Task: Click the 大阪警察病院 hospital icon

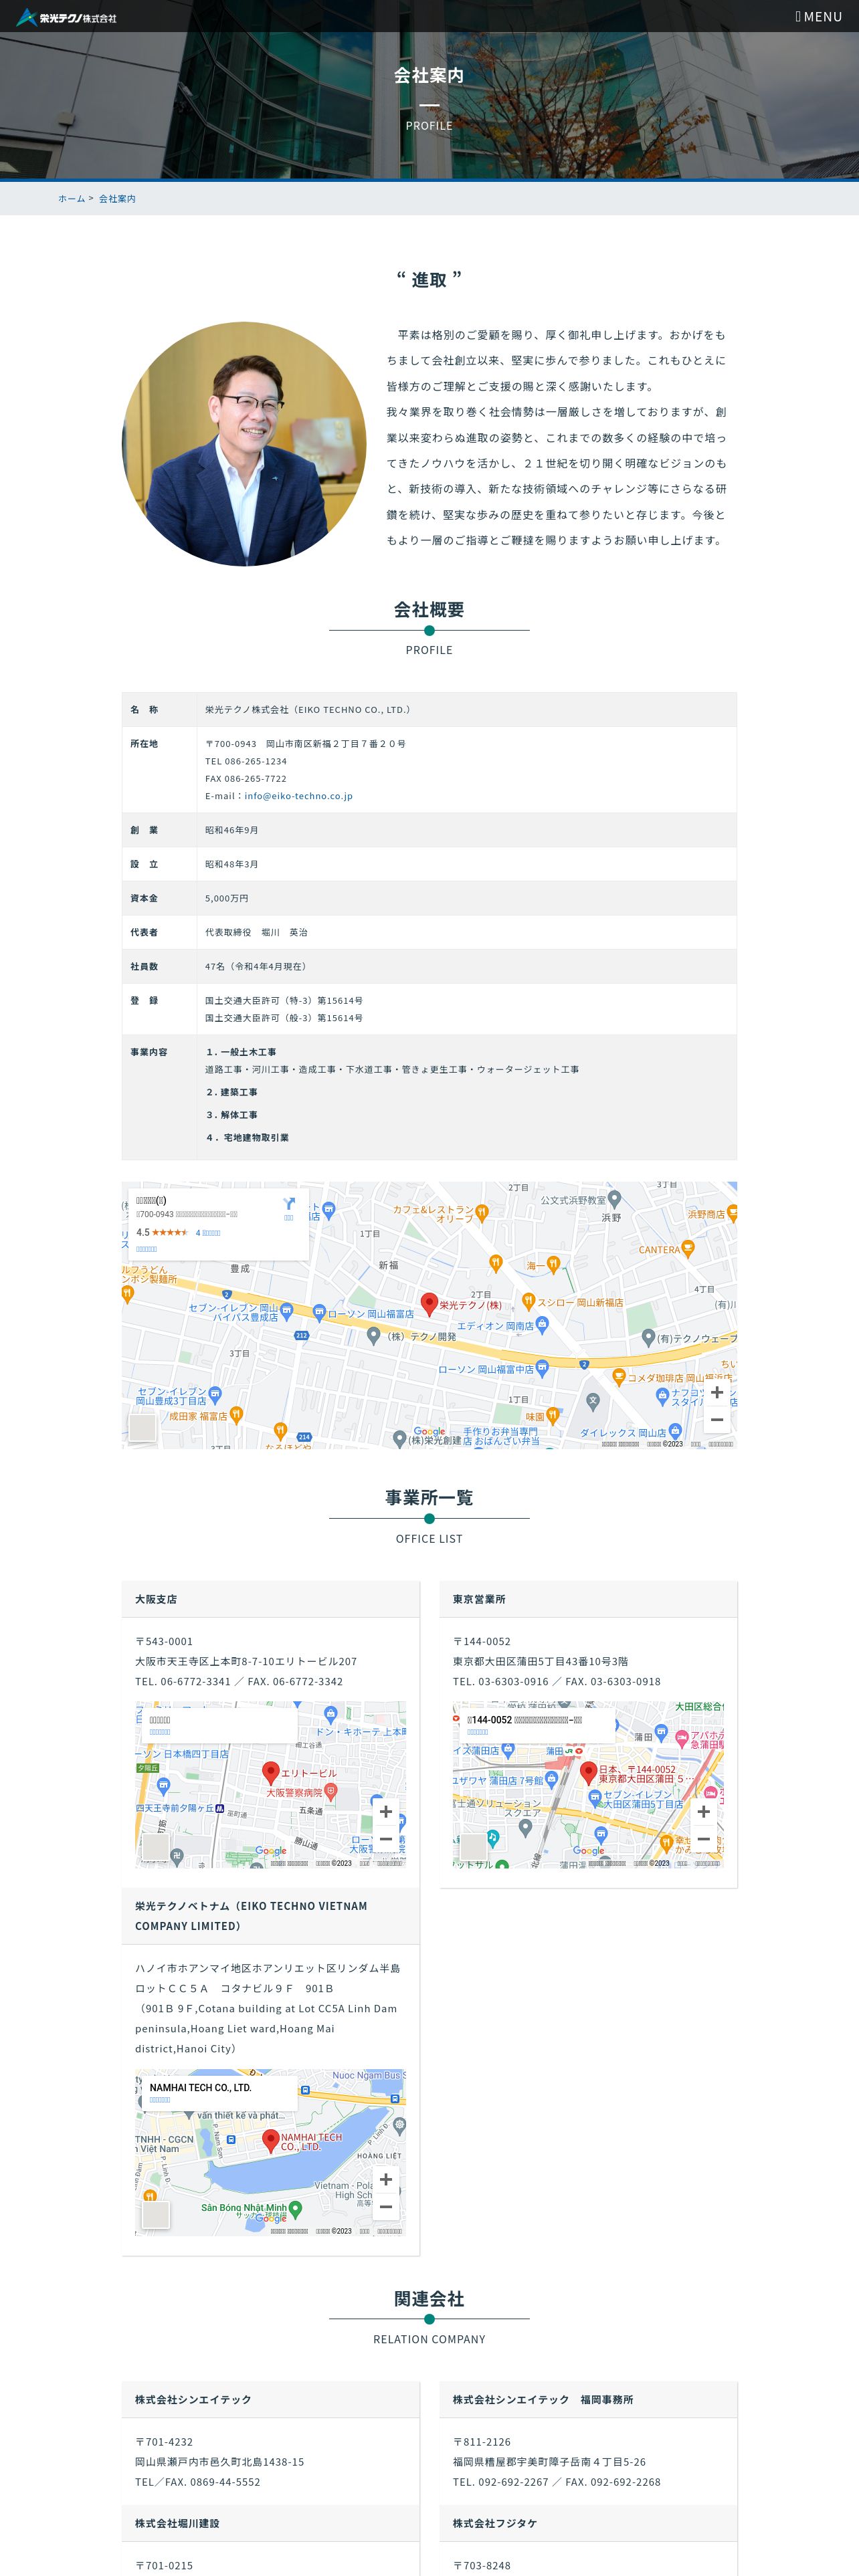Action: (331, 1791)
